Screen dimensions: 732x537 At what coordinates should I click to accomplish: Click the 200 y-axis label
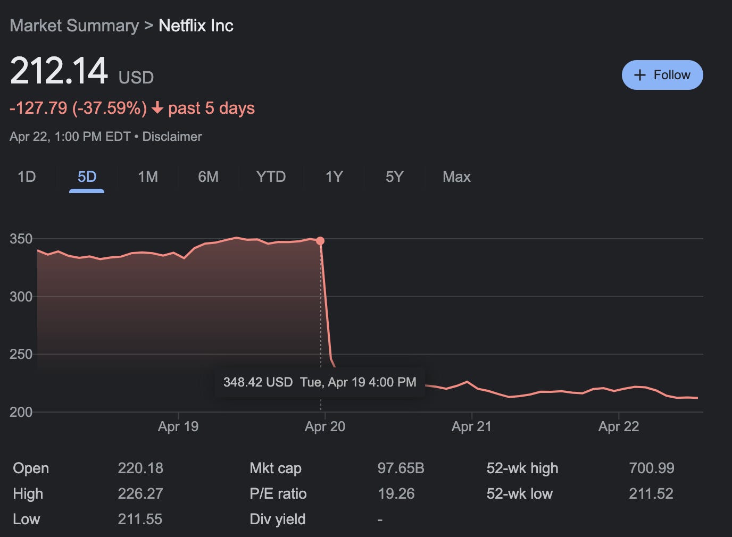[21, 412]
